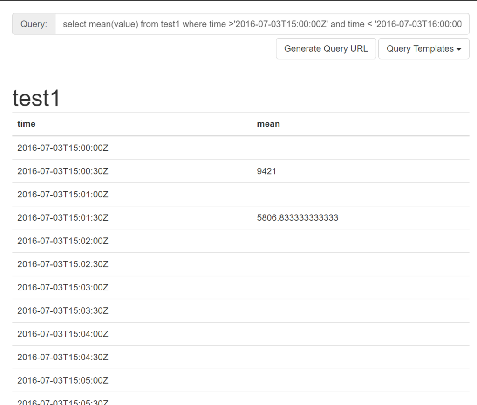This screenshot has width=477, height=405.
Task: Click the time column header
Action: (26, 124)
